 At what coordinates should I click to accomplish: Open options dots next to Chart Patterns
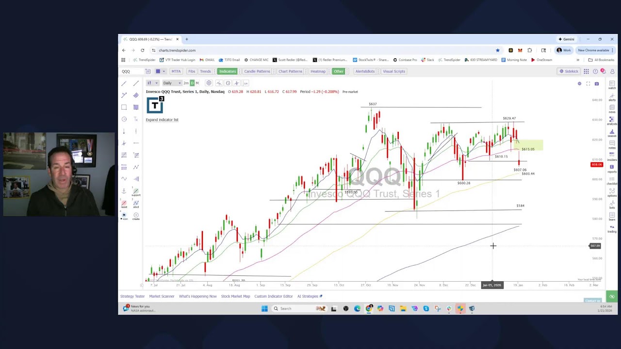click(306, 71)
